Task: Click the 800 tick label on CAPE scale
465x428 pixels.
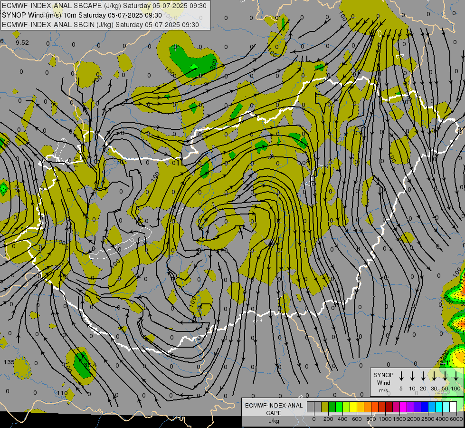Action: click(371, 419)
